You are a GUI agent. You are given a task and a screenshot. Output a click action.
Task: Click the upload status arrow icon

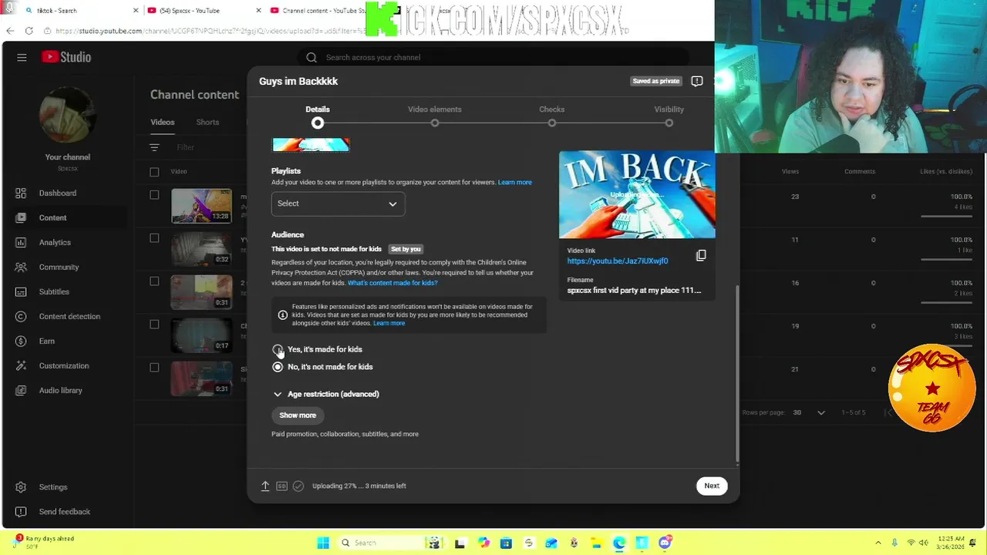tap(265, 486)
